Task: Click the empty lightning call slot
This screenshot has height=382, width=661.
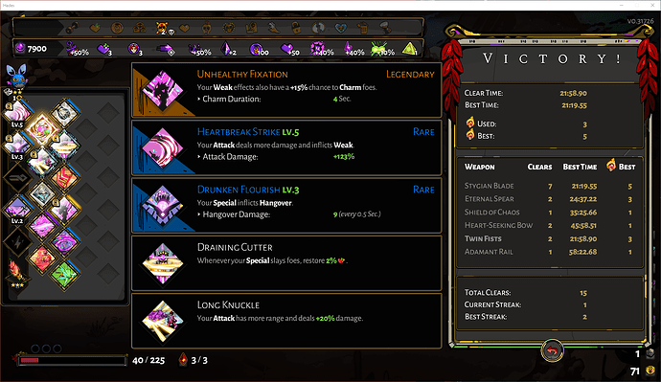Action: click(17, 242)
